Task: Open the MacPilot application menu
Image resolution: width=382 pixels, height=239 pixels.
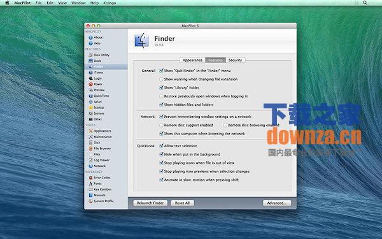Action: (x=22, y=3)
